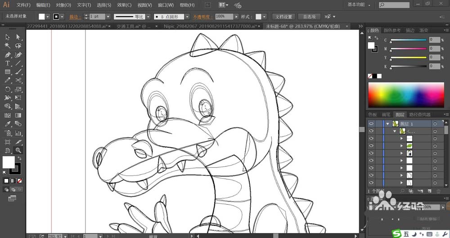Select the Type tool

pyautogui.click(x=8, y=63)
